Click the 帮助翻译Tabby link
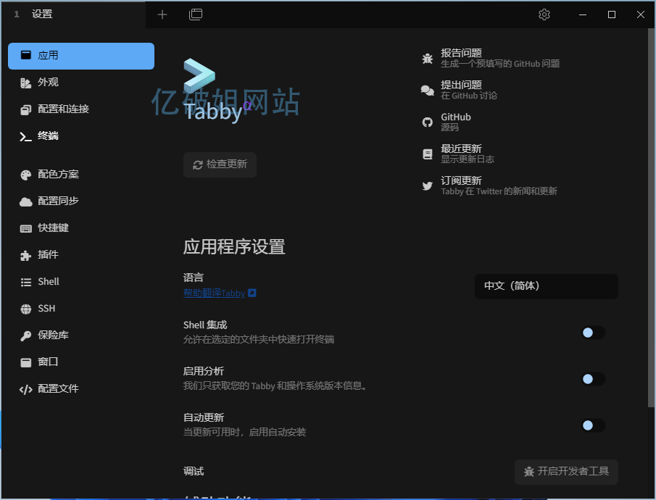The image size is (656, 500). click(215, 293)
